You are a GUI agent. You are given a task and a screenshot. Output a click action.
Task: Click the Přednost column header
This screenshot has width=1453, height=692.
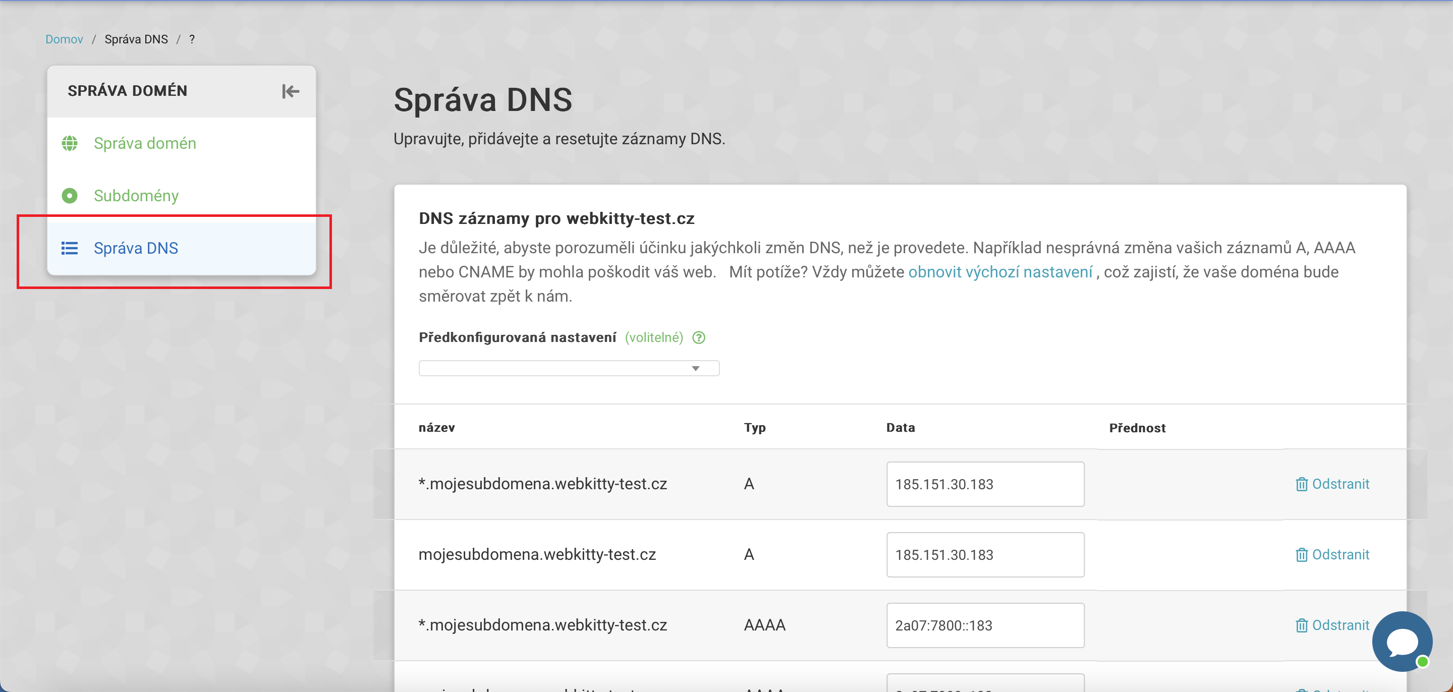click(1137, 428)
